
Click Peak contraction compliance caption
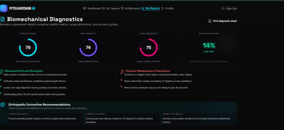[28, 62]
